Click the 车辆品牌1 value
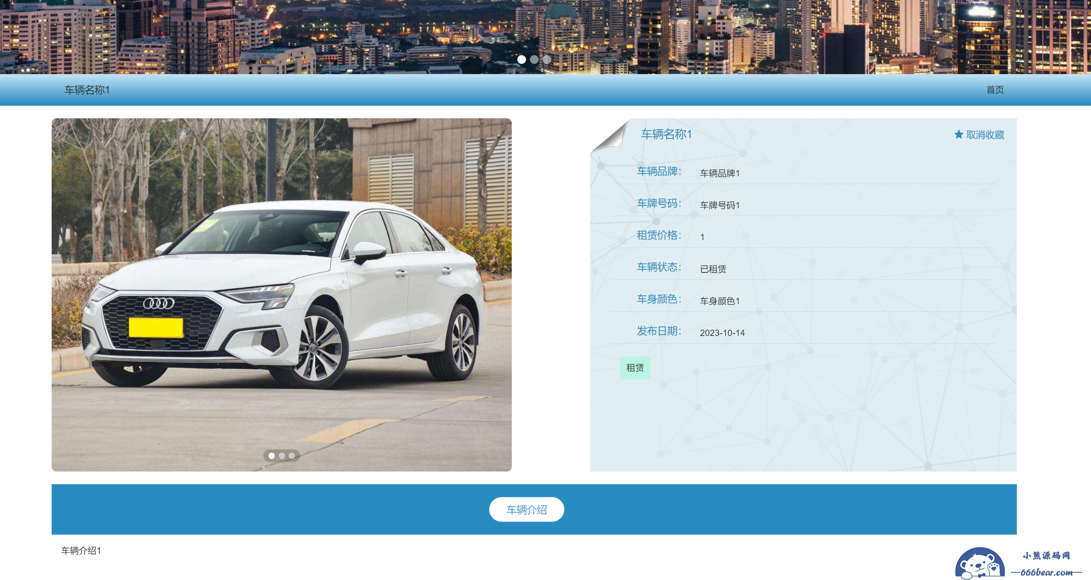Image resolution: width=1091 pixels, height=580 pixels. (720, 173)
